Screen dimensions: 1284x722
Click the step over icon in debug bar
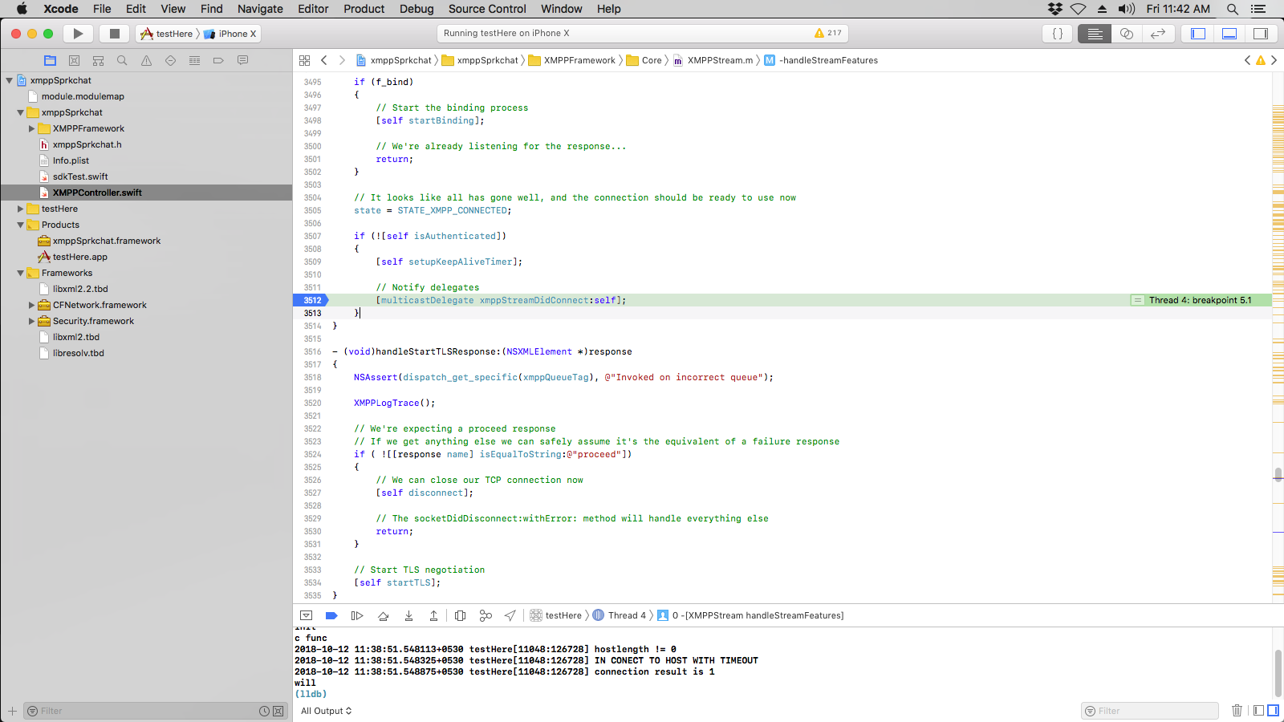click(384, 615)
